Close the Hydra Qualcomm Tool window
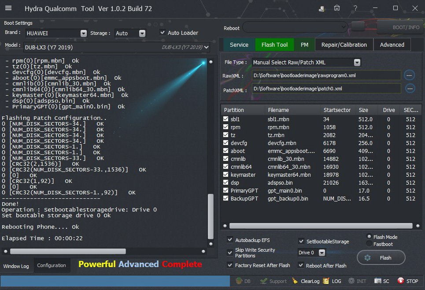The image size is (425, 290). coord(415,8)
